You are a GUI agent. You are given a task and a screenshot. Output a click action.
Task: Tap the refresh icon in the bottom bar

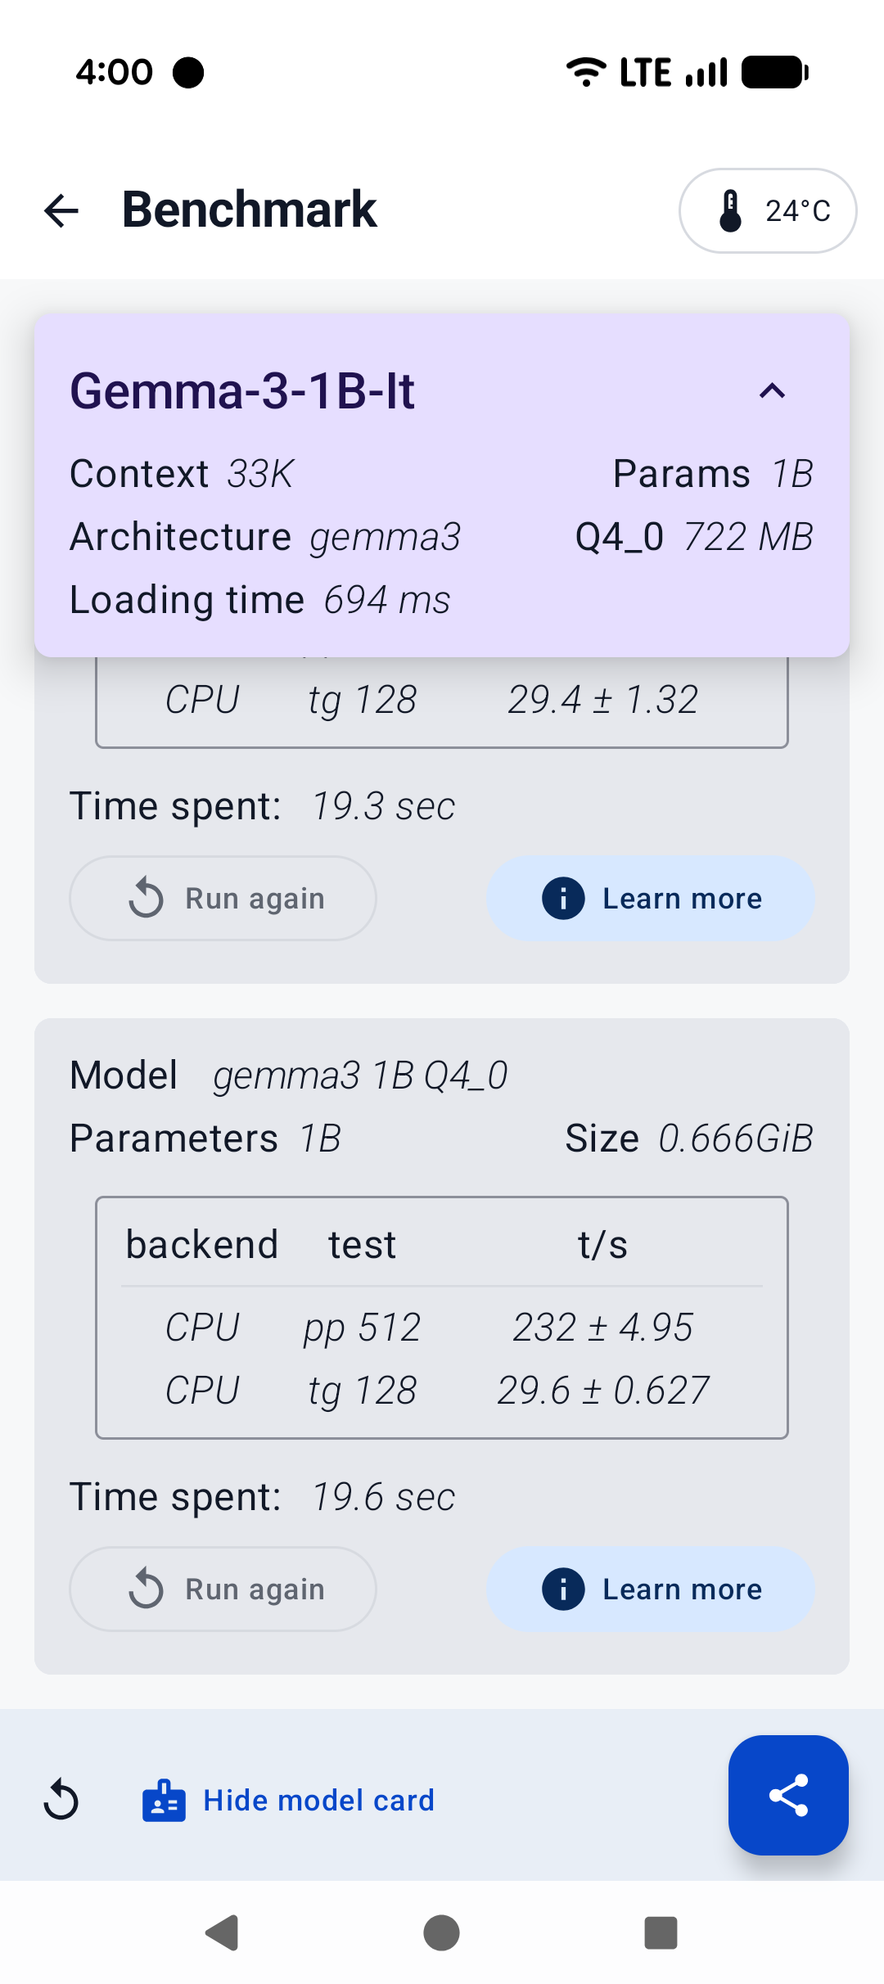coord(62,1801)
